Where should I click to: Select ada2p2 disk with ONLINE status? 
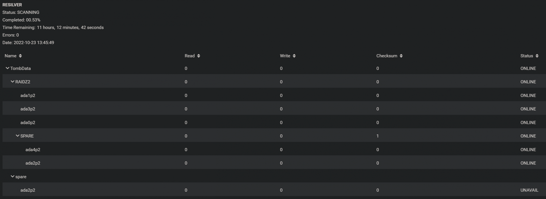pyautogui.click(x=274, y=163)
